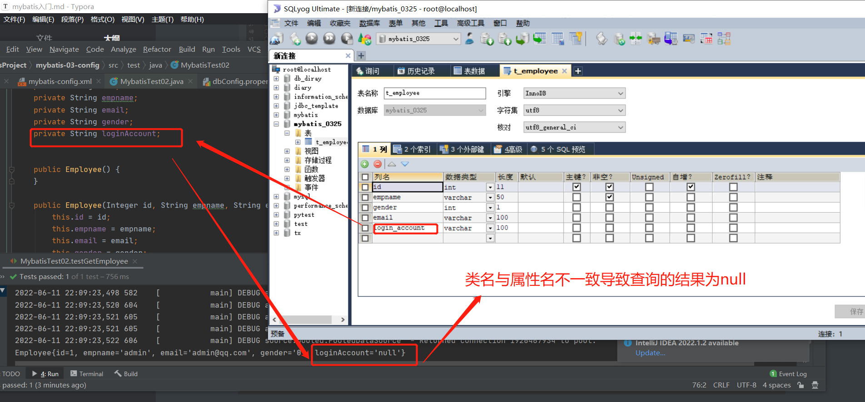Click the execute query play icon
Screen dimensions: 865x402
click(x=312, y=39)
